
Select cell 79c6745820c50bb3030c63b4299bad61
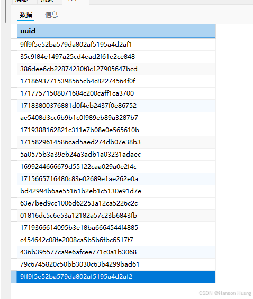pos(116,264)
